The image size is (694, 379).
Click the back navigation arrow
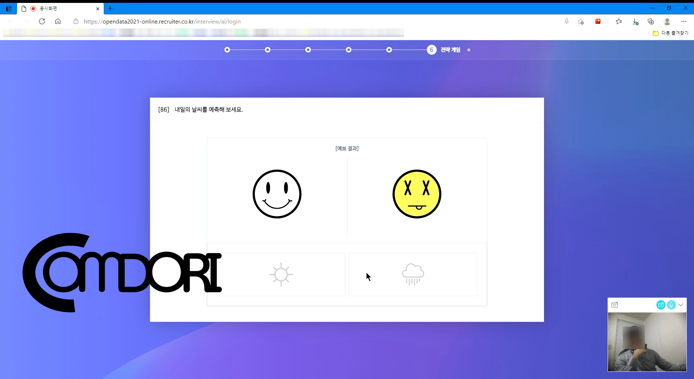pos(10,21)
